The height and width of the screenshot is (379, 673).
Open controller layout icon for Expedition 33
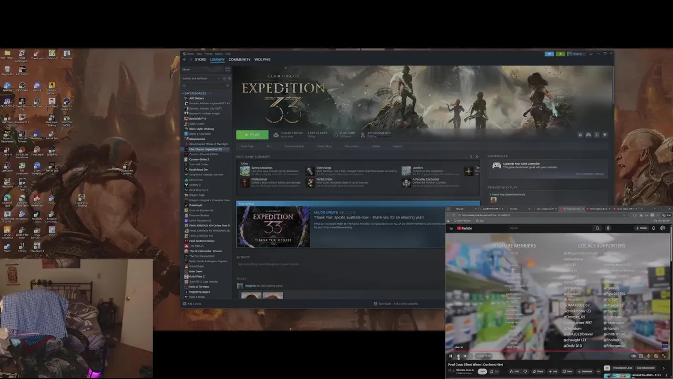tap(588, 135)
